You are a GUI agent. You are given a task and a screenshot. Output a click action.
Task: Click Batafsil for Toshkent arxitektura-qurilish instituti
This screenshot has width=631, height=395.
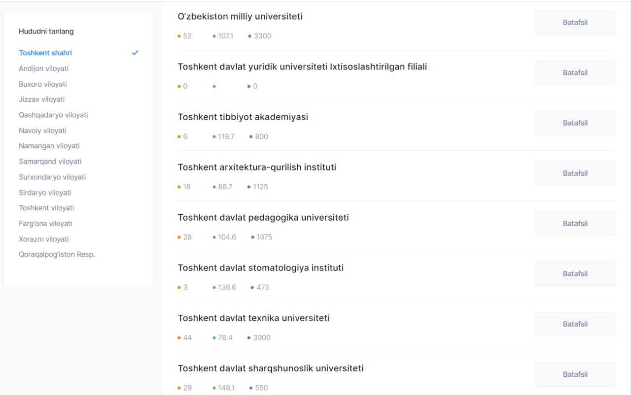575,173
